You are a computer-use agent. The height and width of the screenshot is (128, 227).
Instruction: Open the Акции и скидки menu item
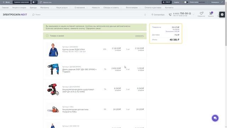point(19,7)
